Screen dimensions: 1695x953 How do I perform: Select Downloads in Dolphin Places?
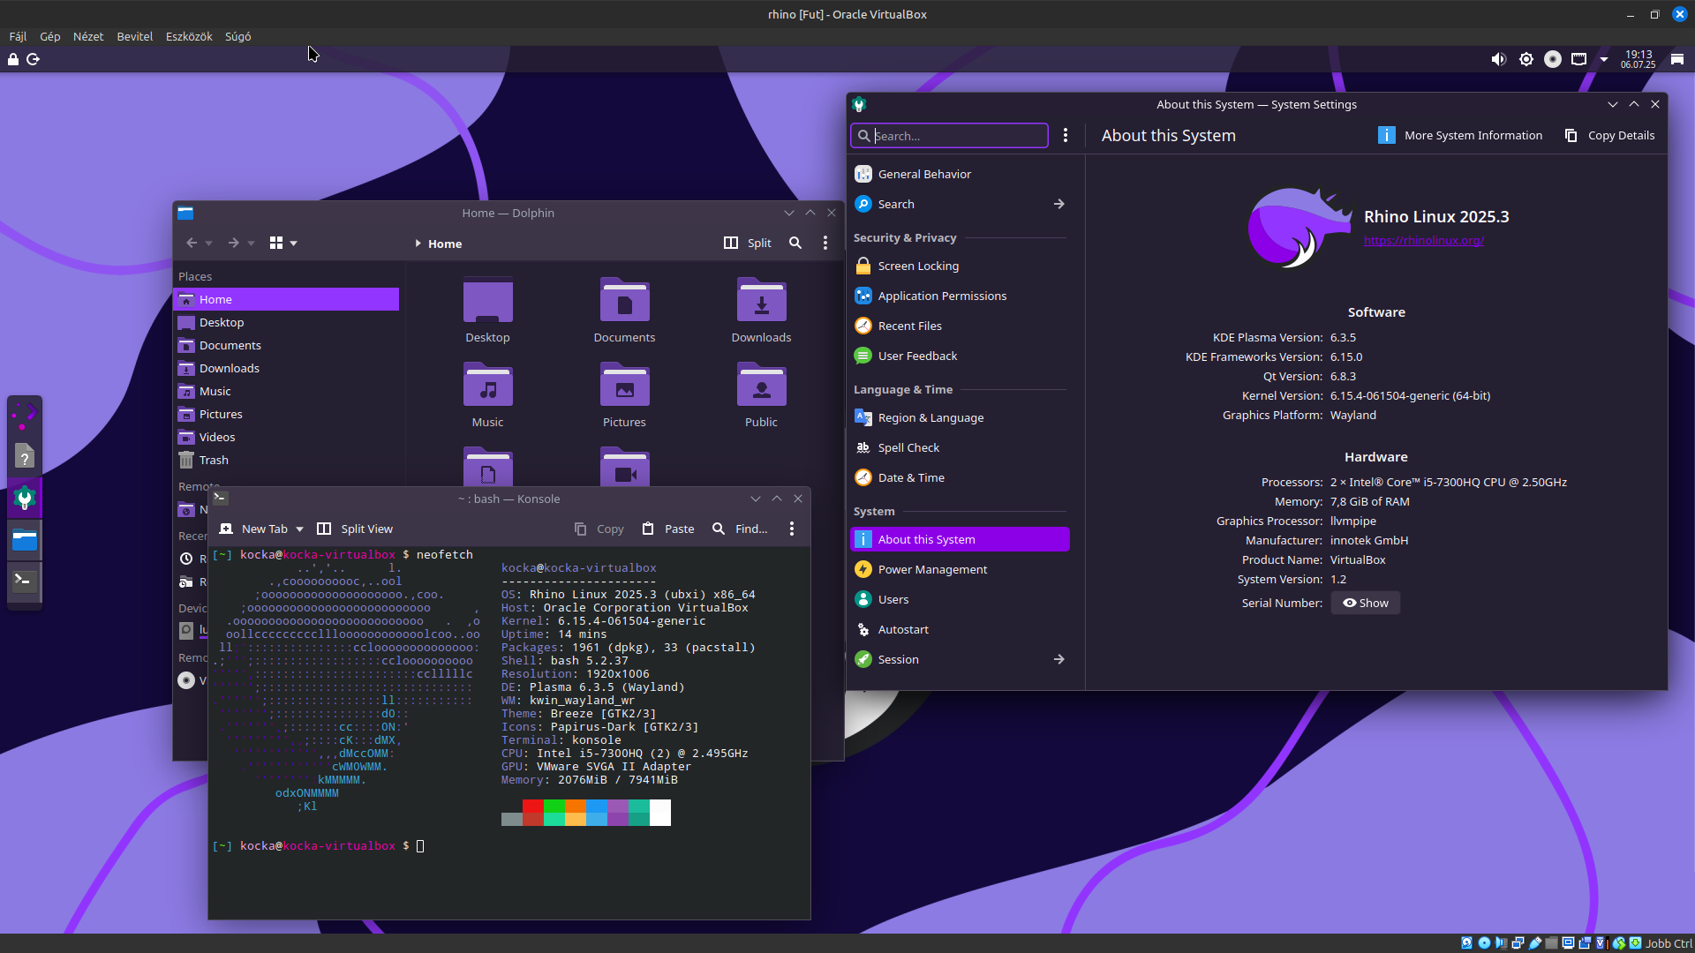point(287,368)
